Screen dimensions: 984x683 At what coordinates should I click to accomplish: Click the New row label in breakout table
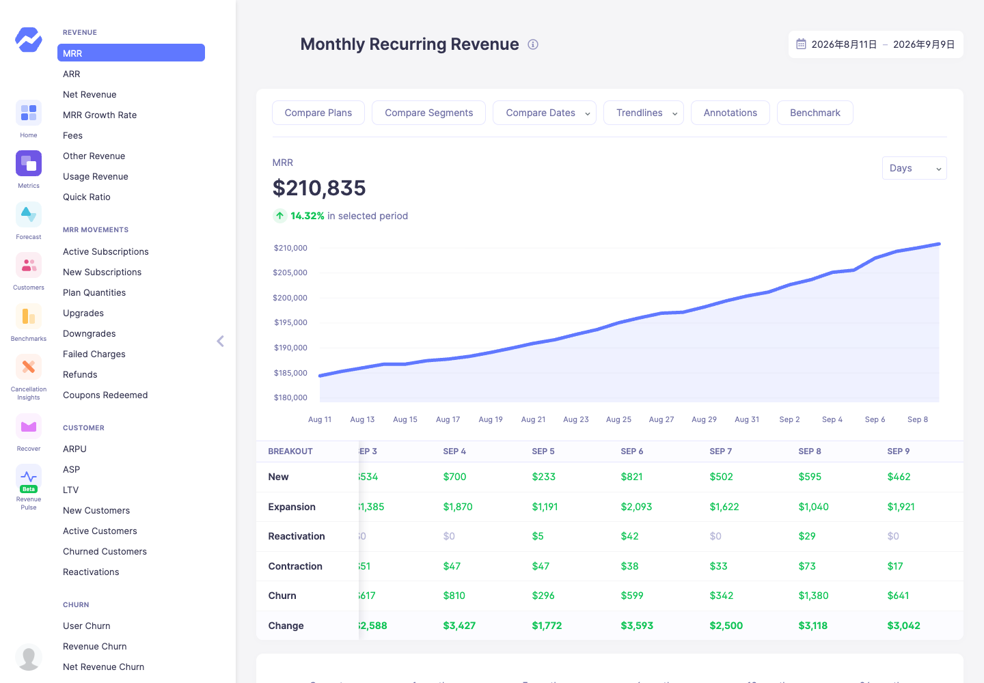(278, 477)
